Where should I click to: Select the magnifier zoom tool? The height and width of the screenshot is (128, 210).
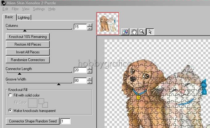click(x=142, y=32)
